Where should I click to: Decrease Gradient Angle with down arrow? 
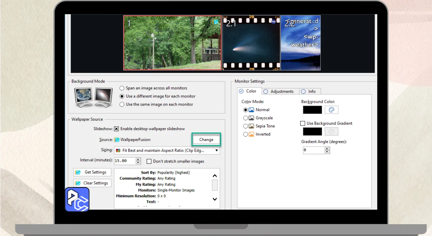click(x=327, y=152)
